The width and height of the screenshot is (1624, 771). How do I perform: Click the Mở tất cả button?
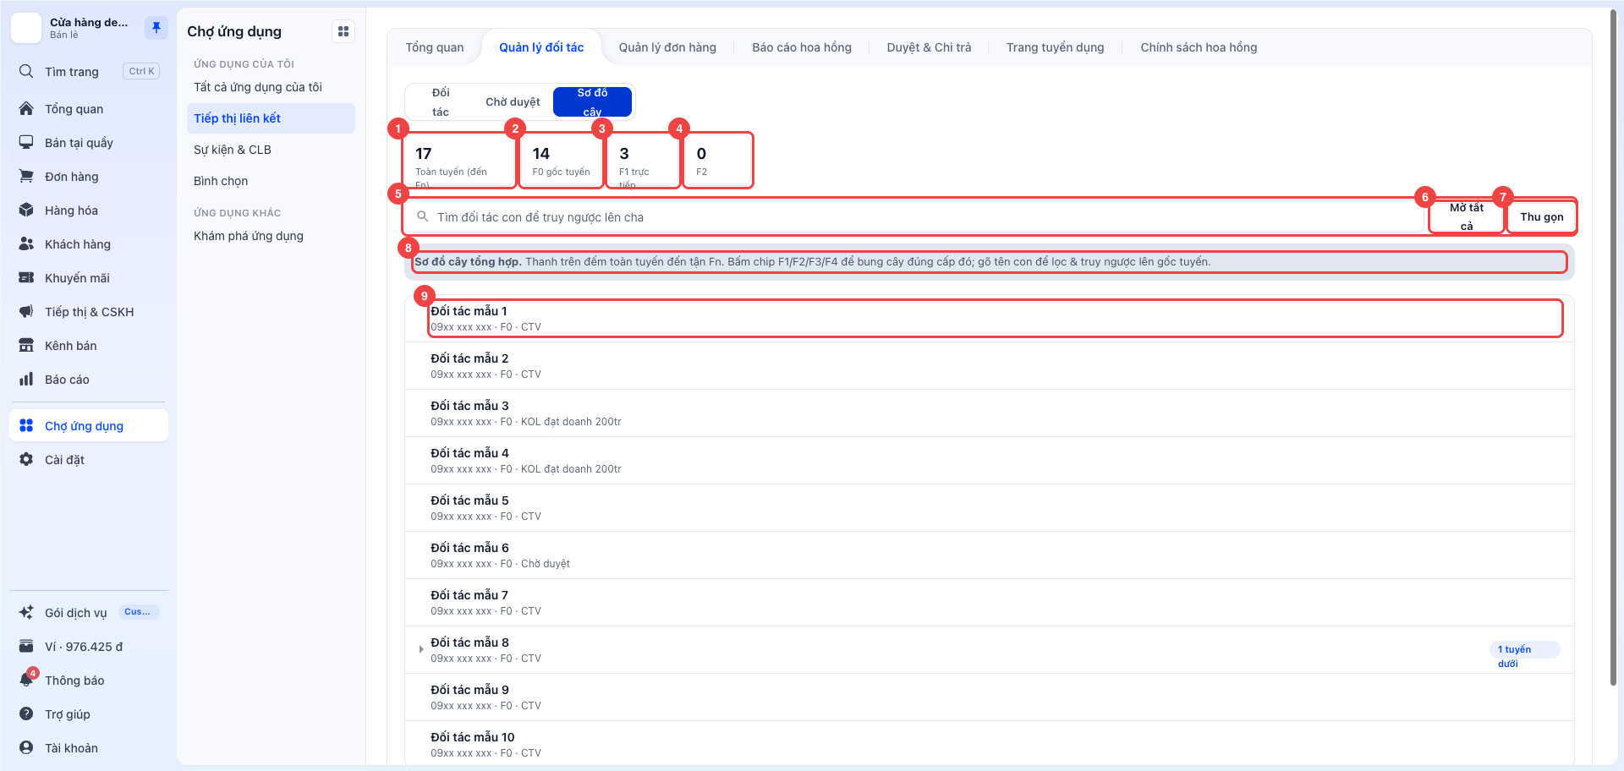coord(1467,216)
